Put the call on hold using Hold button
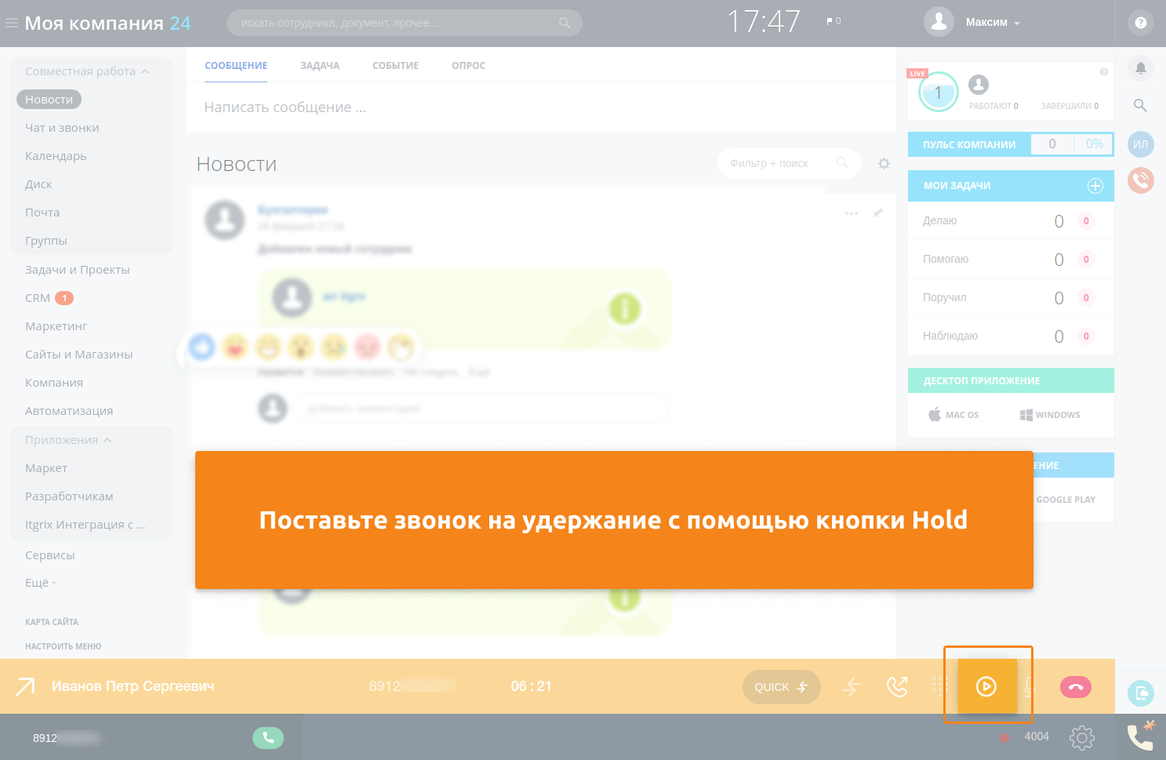 [986, 685]
